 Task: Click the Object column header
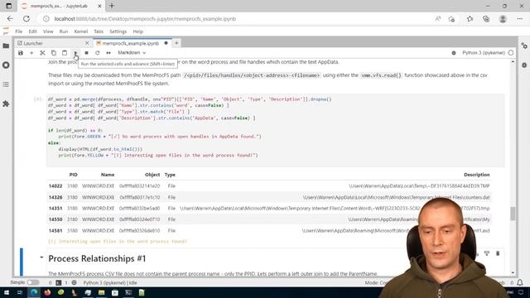pyautogui.click(x=152, y=175)
